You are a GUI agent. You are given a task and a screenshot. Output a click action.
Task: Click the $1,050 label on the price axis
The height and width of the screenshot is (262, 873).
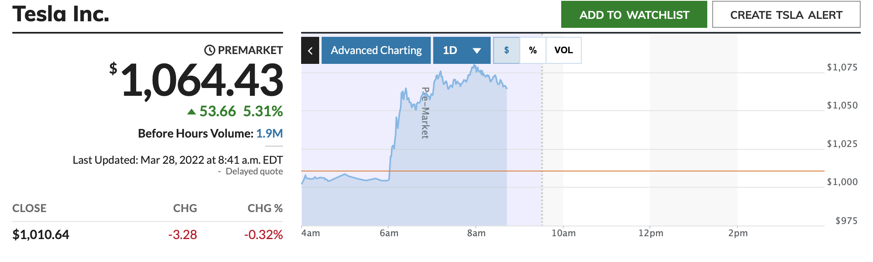tap(842, 105)
